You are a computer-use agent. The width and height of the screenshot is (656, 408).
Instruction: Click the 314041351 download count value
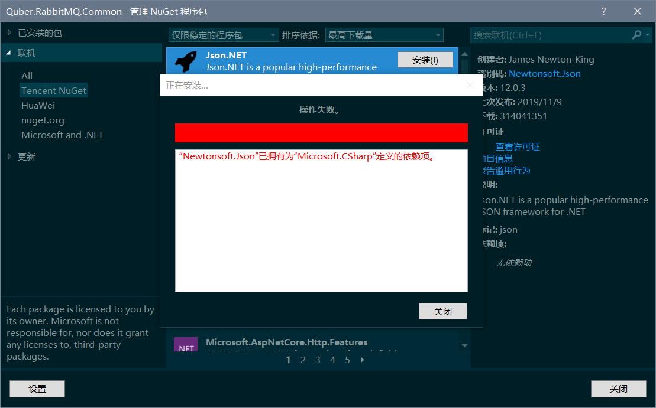pos(523,116)
